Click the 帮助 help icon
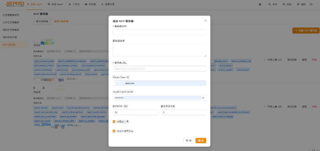 [284, 4]
